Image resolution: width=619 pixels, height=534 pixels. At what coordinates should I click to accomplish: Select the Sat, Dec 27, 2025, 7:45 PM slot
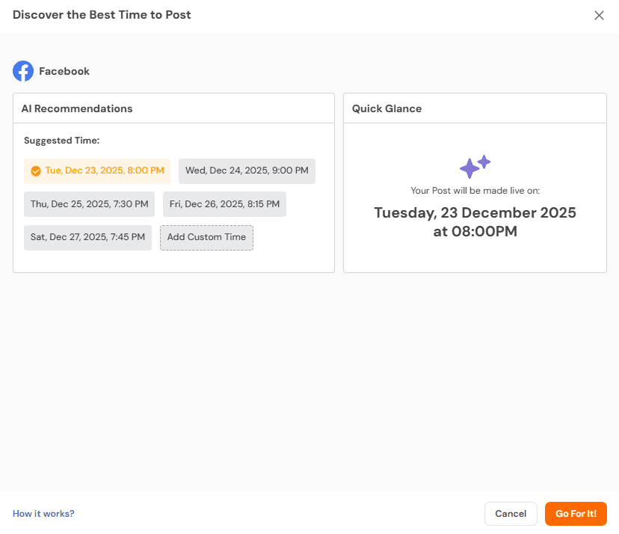[87, 238]
